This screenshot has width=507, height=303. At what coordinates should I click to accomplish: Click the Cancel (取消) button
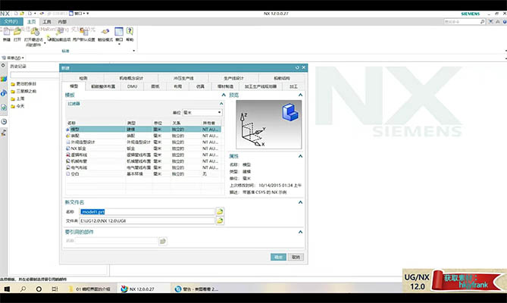(x=296, y=257)
